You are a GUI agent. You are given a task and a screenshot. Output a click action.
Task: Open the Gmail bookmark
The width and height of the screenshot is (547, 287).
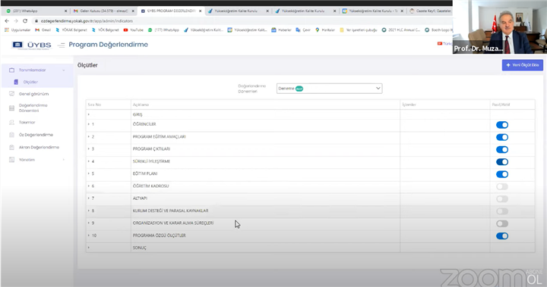(x=43, y=30)
